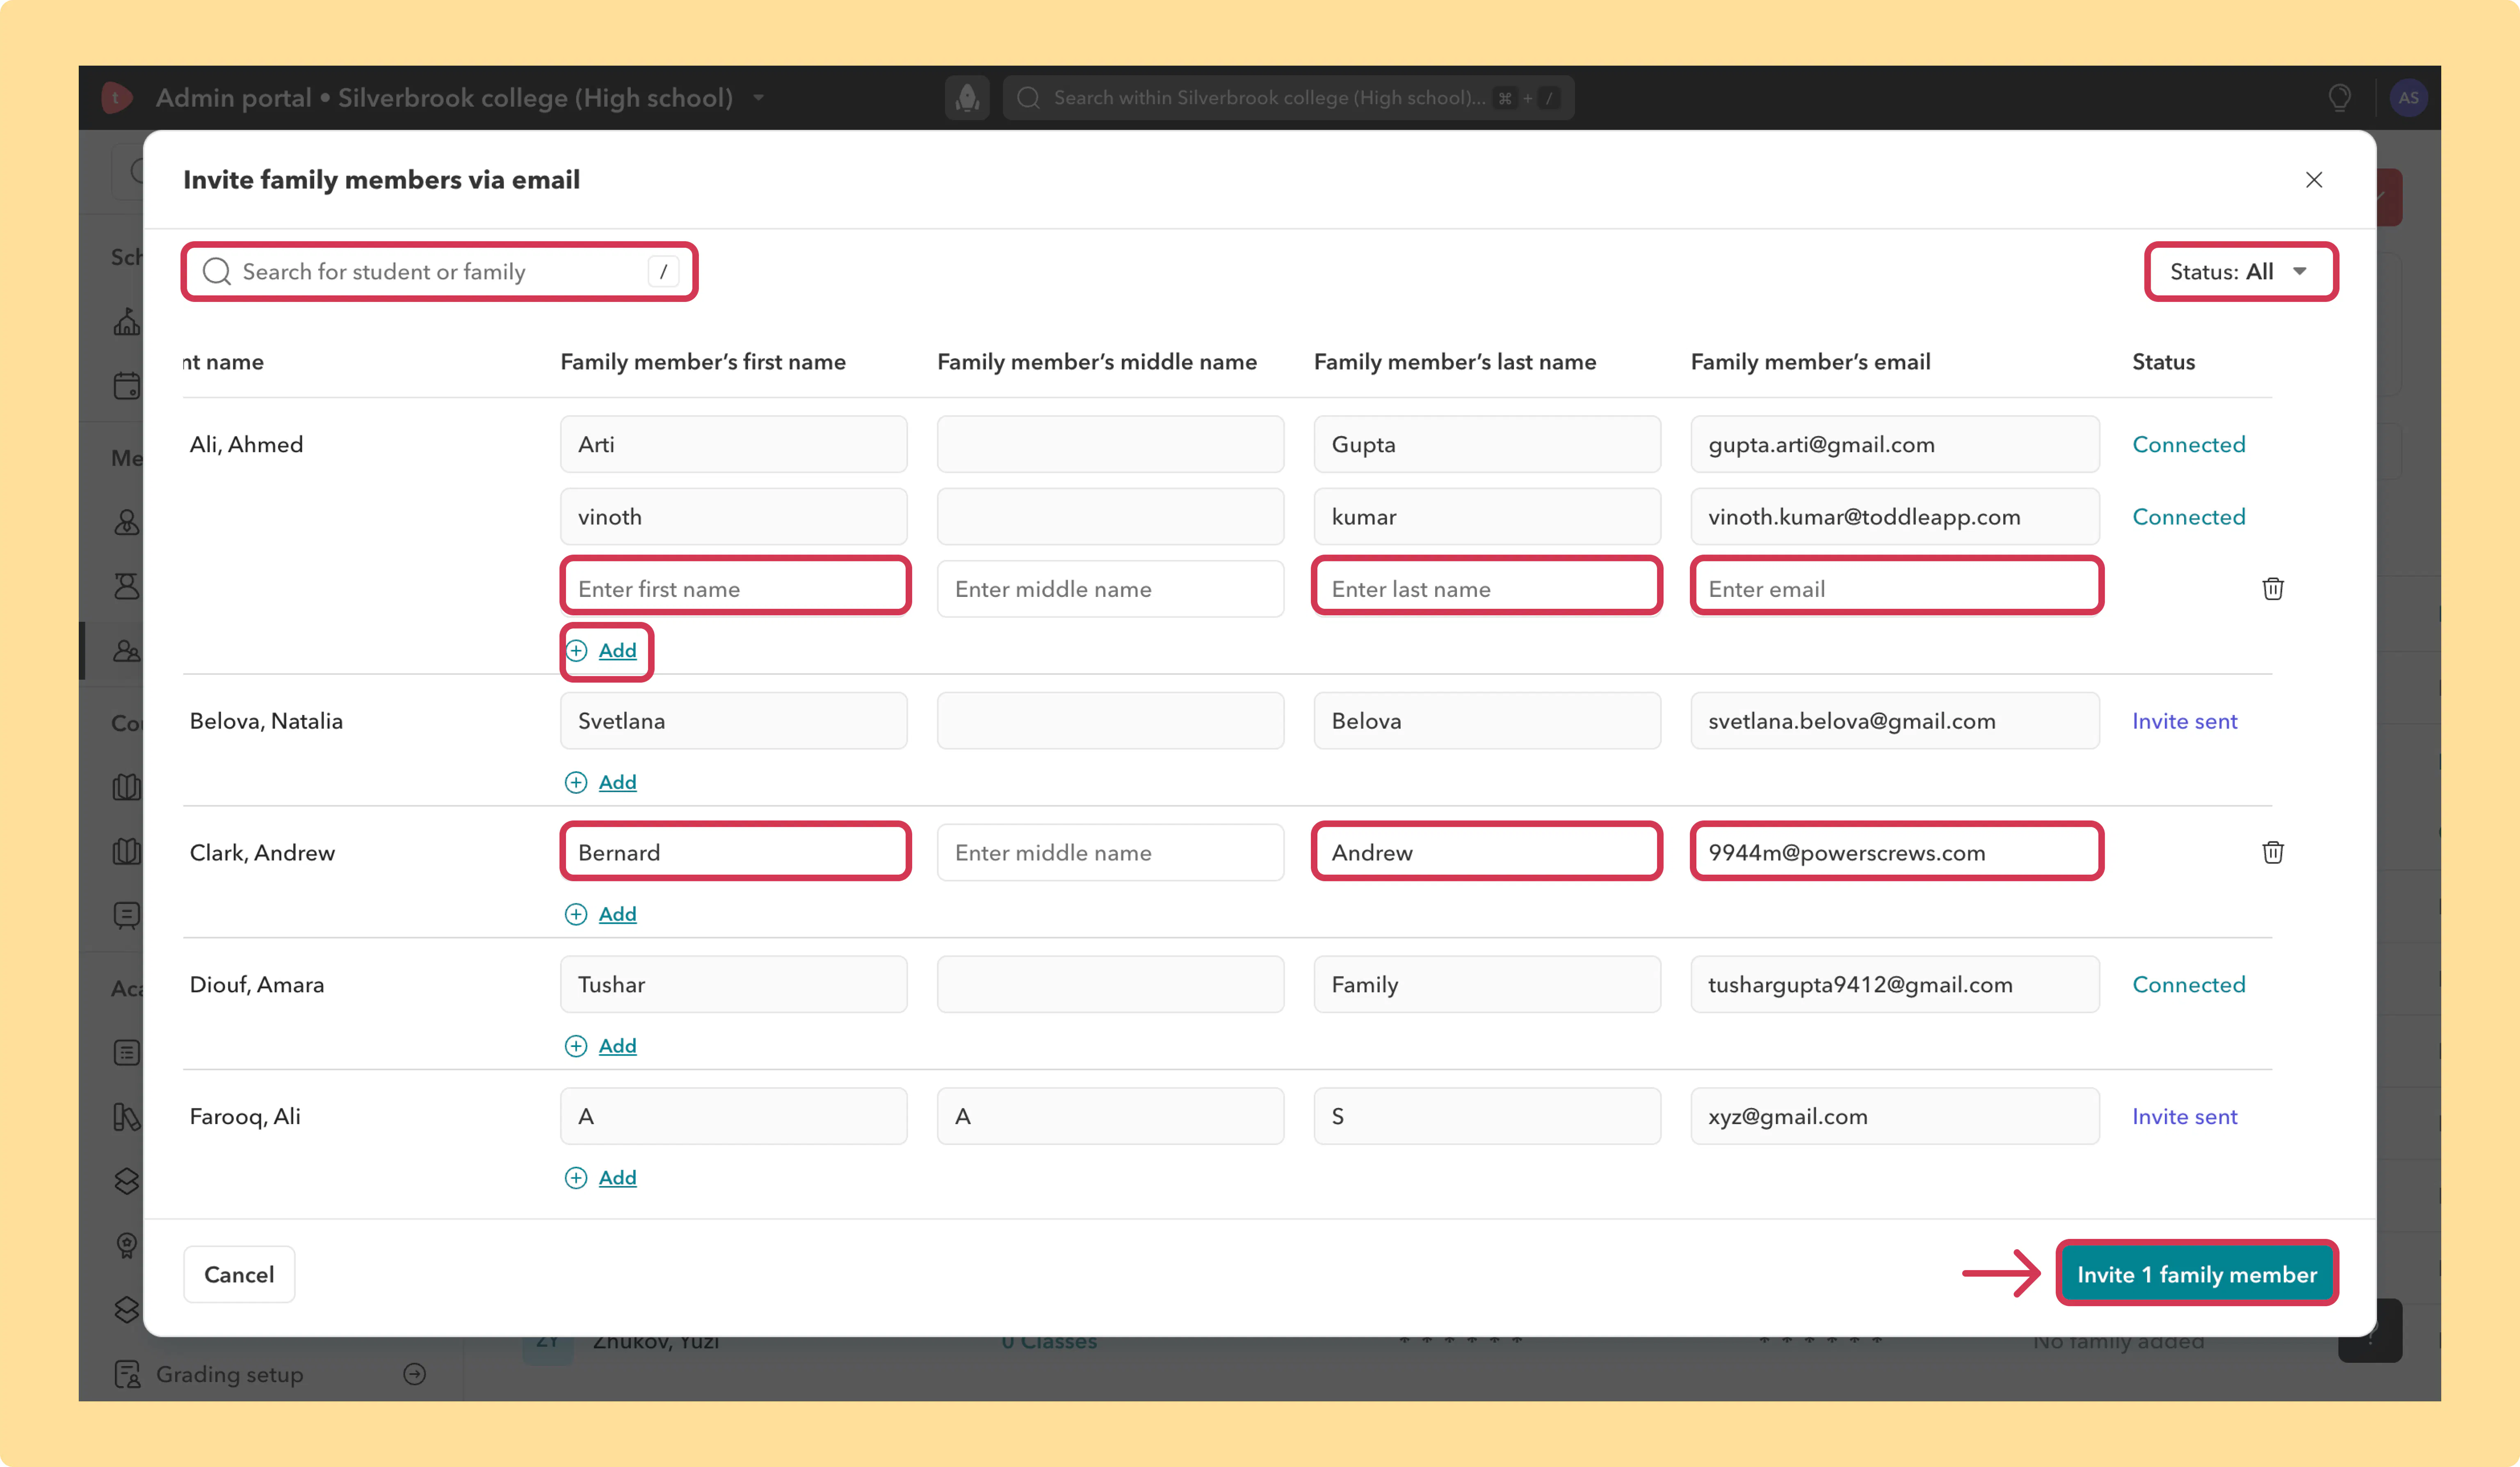Click the student name Ali, Ahmed
This screenshot has width=2520, height=1467.
(x=246, y=445)
